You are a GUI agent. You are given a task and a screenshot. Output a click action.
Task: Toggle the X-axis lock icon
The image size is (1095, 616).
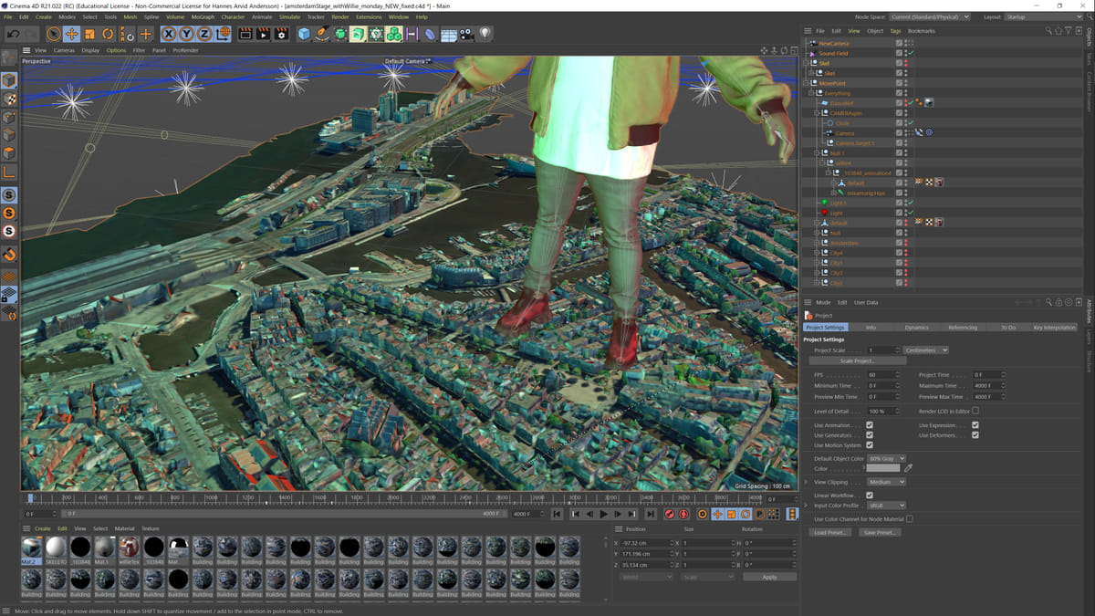(168, 34)
